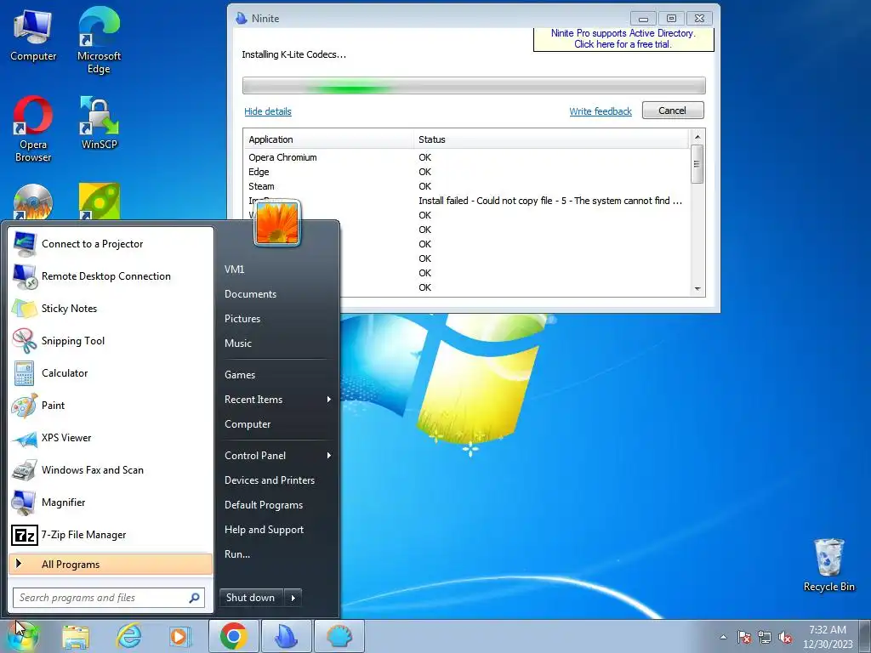The image size is (871, 653).
Task: Select the Steam row in Ninite
Action: [x=467, y=186]
